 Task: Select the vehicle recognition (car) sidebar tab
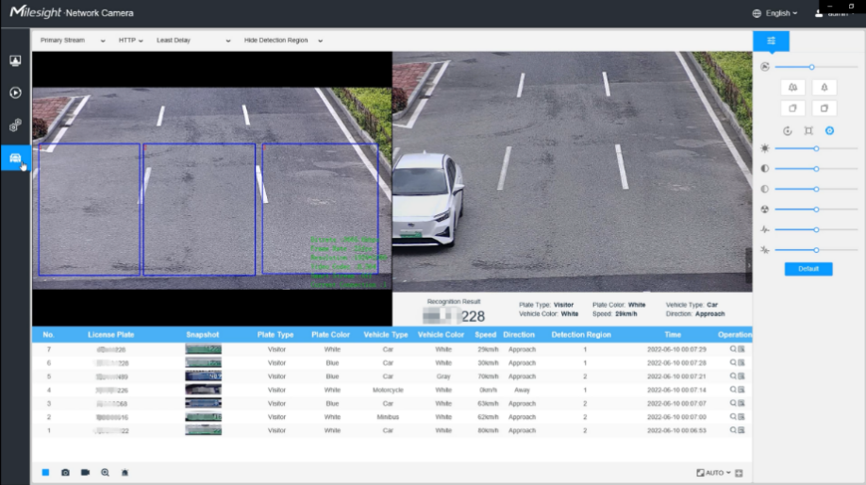click(x=15, y=158)
